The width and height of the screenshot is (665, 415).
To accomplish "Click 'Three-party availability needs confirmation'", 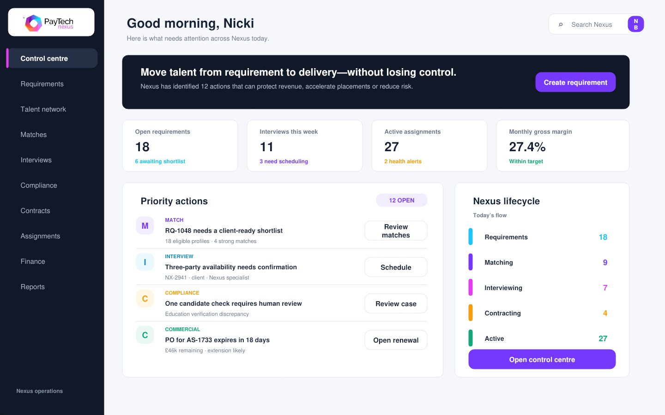I will [231, 267].
